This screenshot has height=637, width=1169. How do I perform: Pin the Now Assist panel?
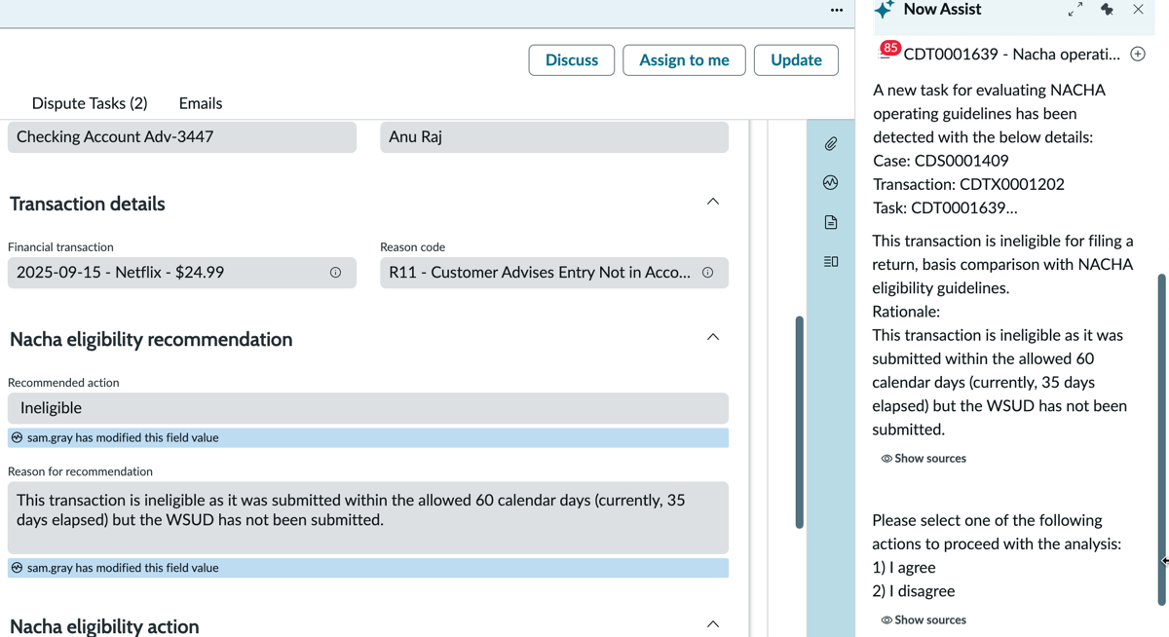[1107, 10]
